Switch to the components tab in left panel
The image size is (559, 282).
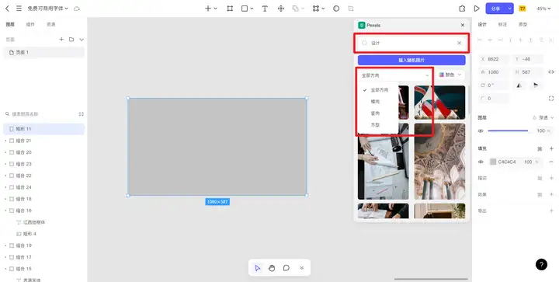point(30,24)
